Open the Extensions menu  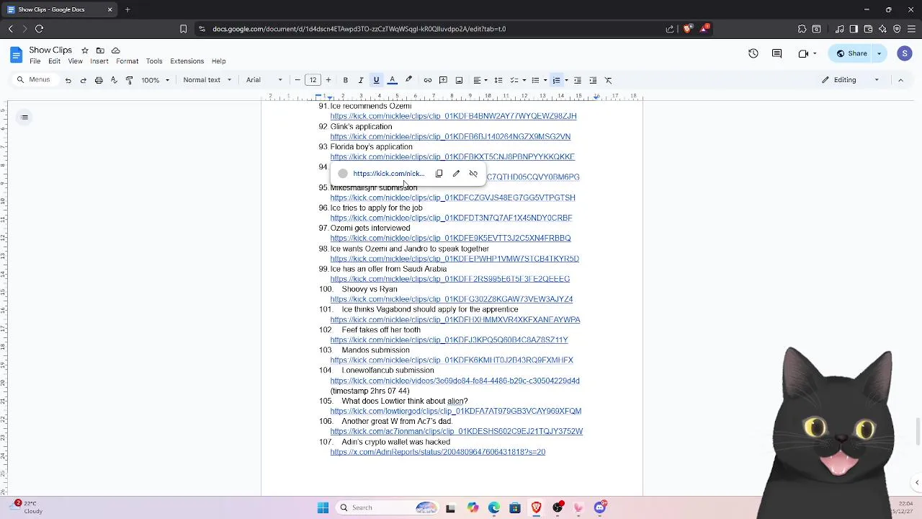click(x=187, y=61)
